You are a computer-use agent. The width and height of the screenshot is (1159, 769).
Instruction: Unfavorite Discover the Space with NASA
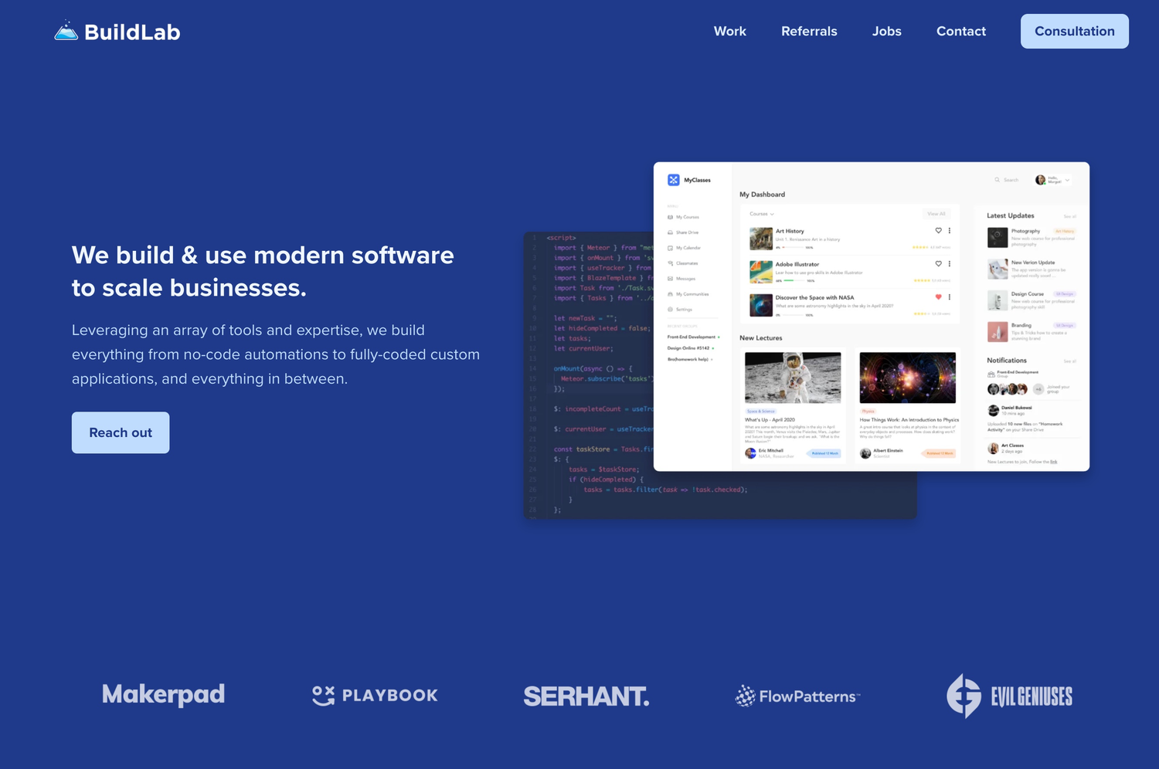[x=937, y=296]
